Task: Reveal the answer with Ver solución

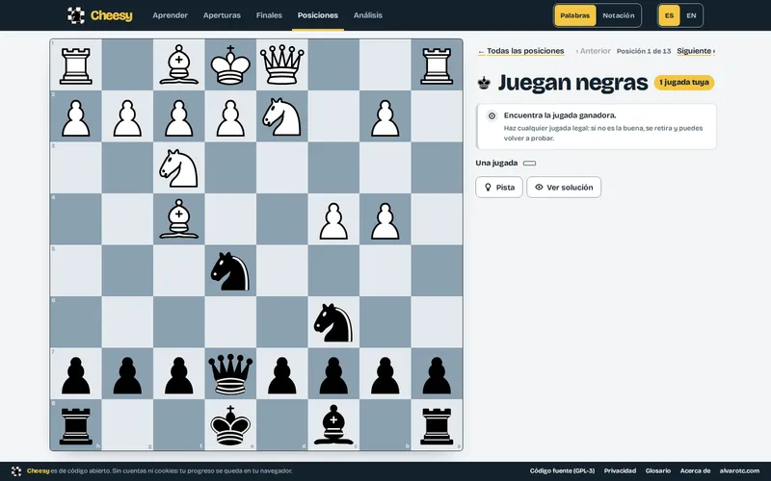Action: [x=564, y=187]
